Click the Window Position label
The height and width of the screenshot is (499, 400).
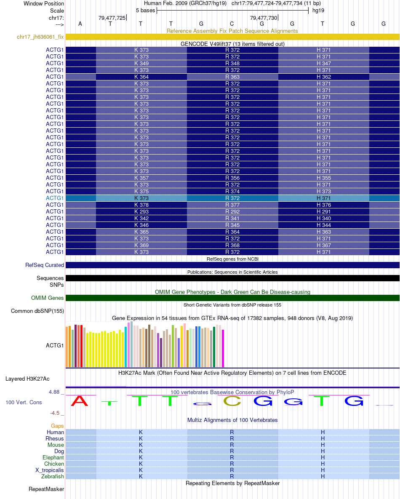[44, 3]
